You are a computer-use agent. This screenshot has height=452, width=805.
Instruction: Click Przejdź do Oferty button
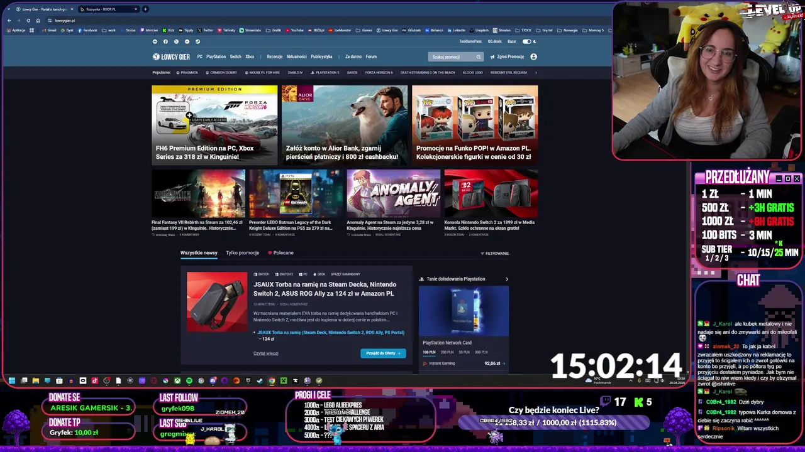click(x=383, y=353)
